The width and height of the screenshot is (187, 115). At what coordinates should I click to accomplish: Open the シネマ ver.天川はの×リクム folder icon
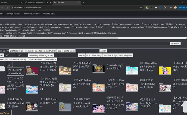(x=32, y=107)
